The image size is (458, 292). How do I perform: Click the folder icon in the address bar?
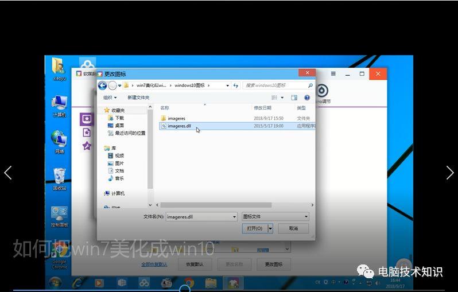point(126,85)
